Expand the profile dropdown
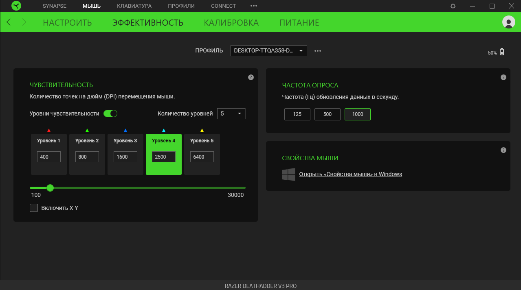 click(268, 51)
